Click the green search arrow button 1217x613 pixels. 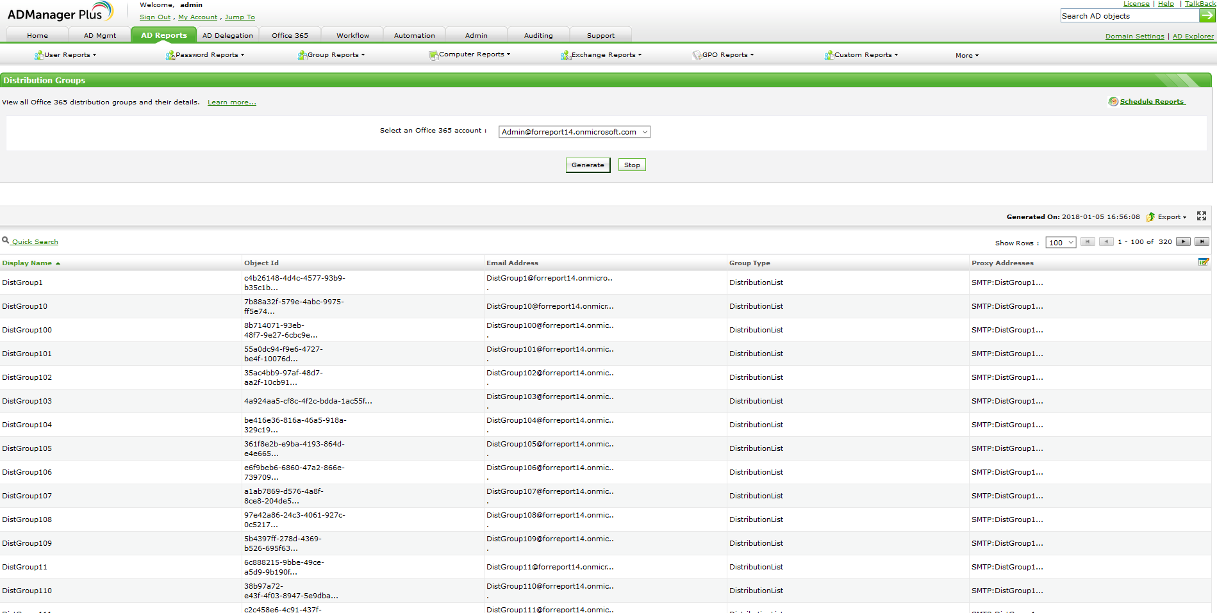(x=1207, y=16)
